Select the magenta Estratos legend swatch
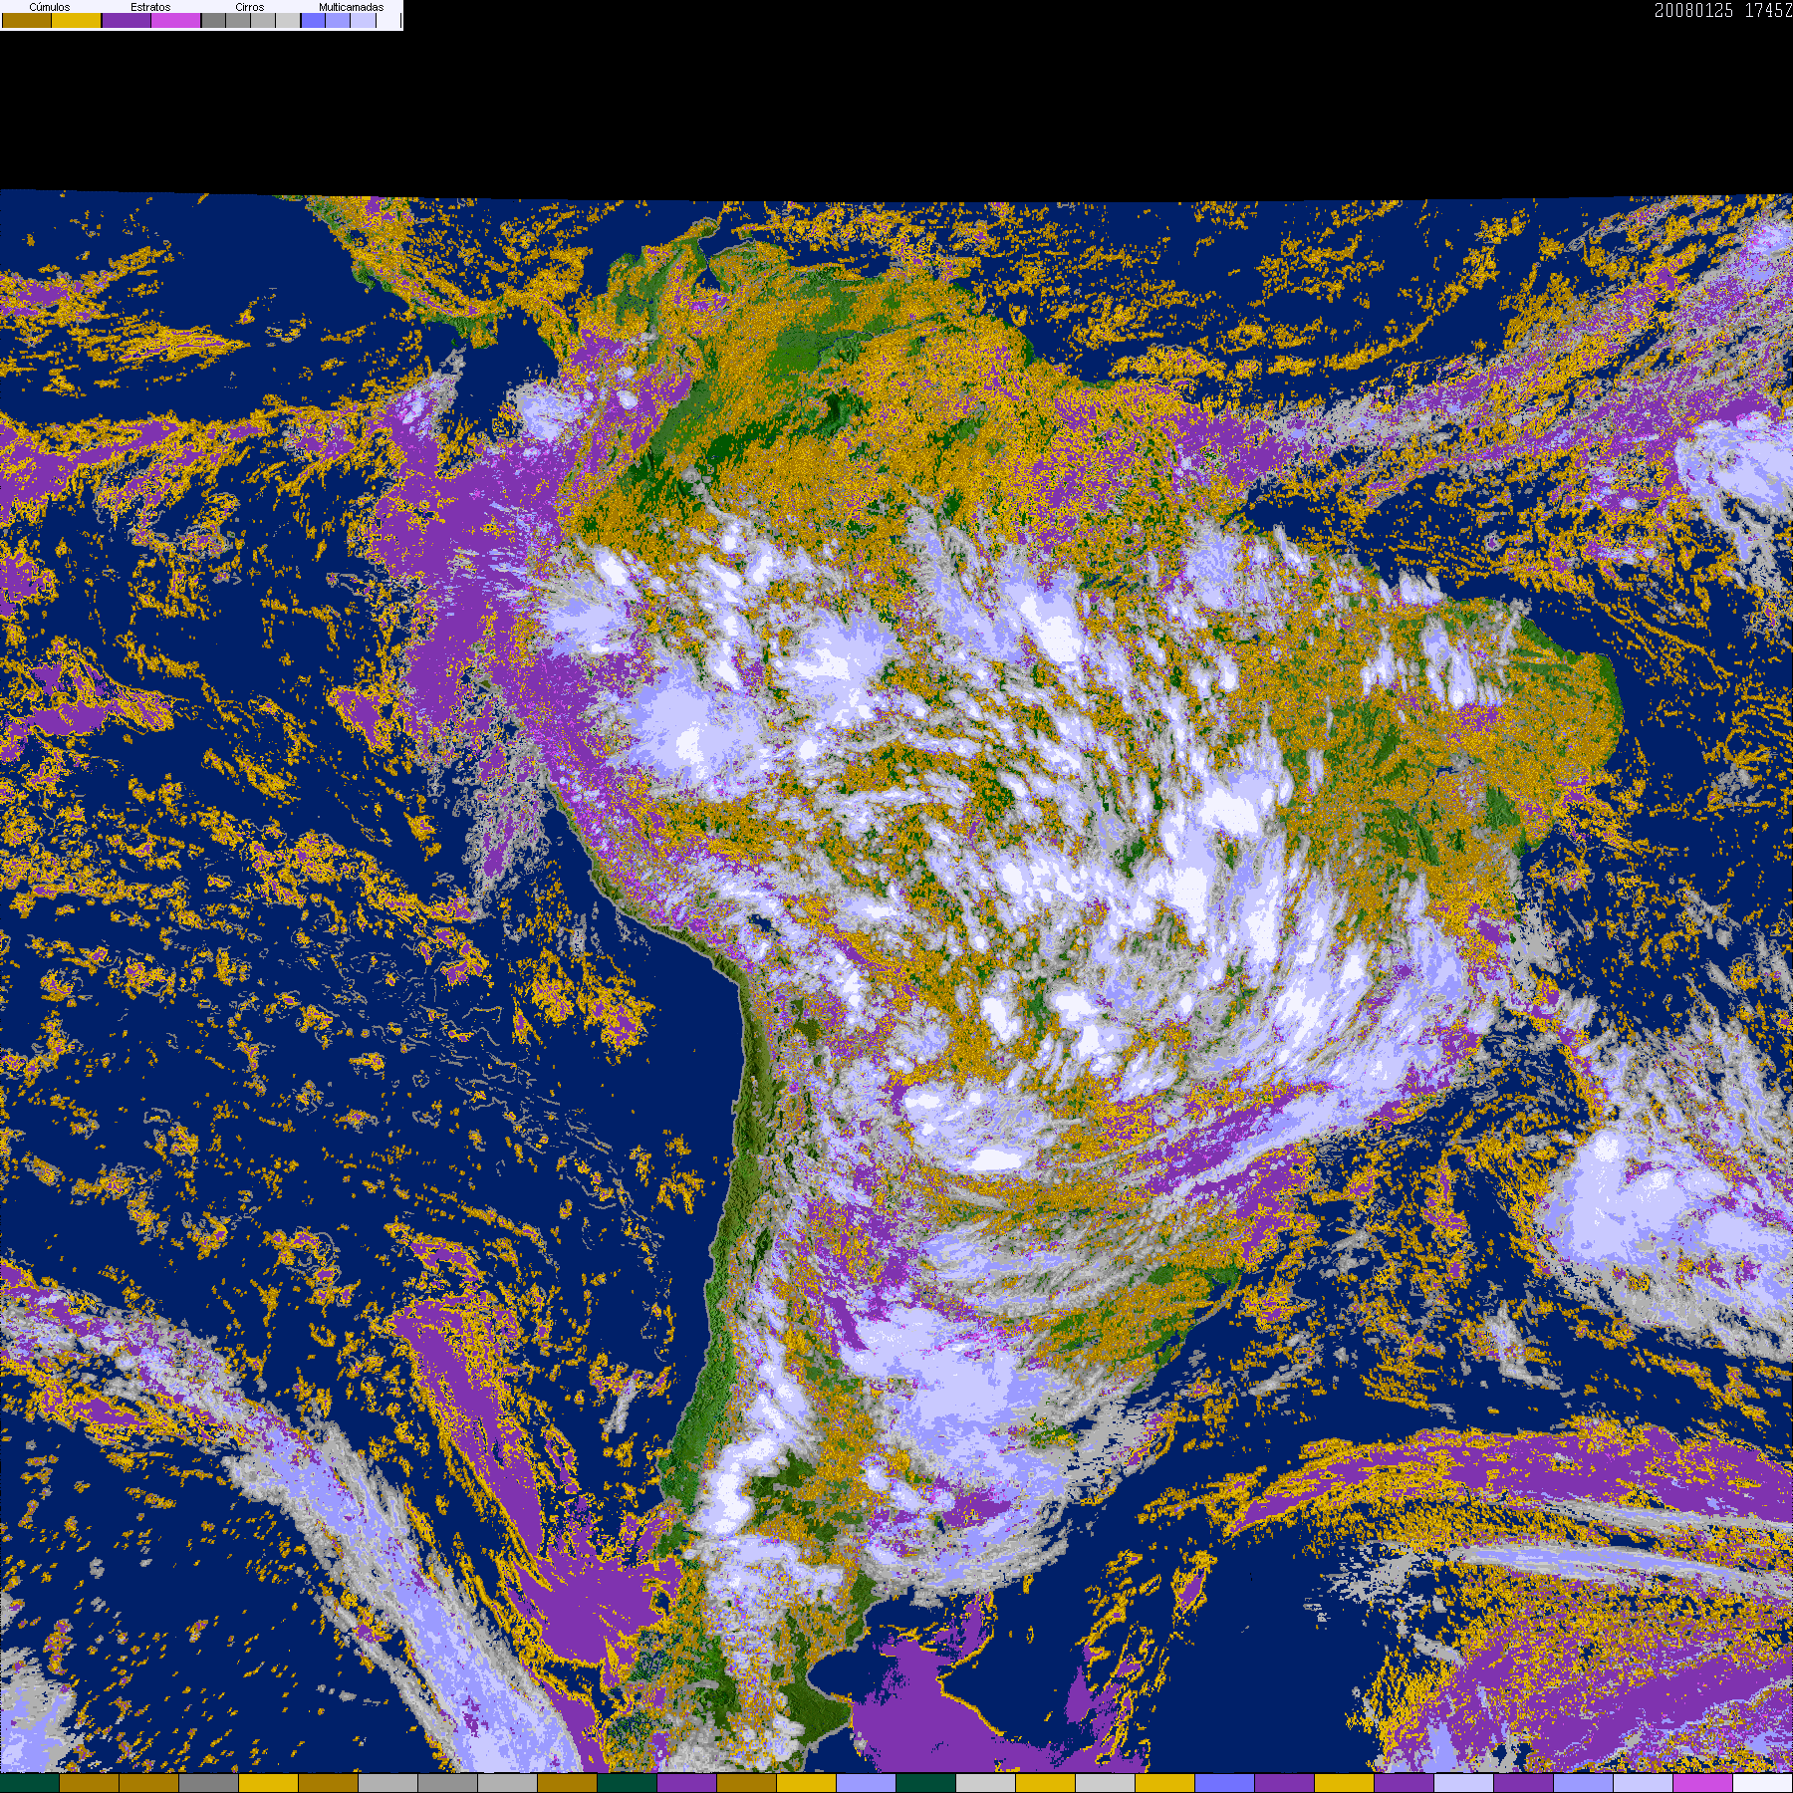Screen dimensions: 1793x1793 [x=176, y=21]
